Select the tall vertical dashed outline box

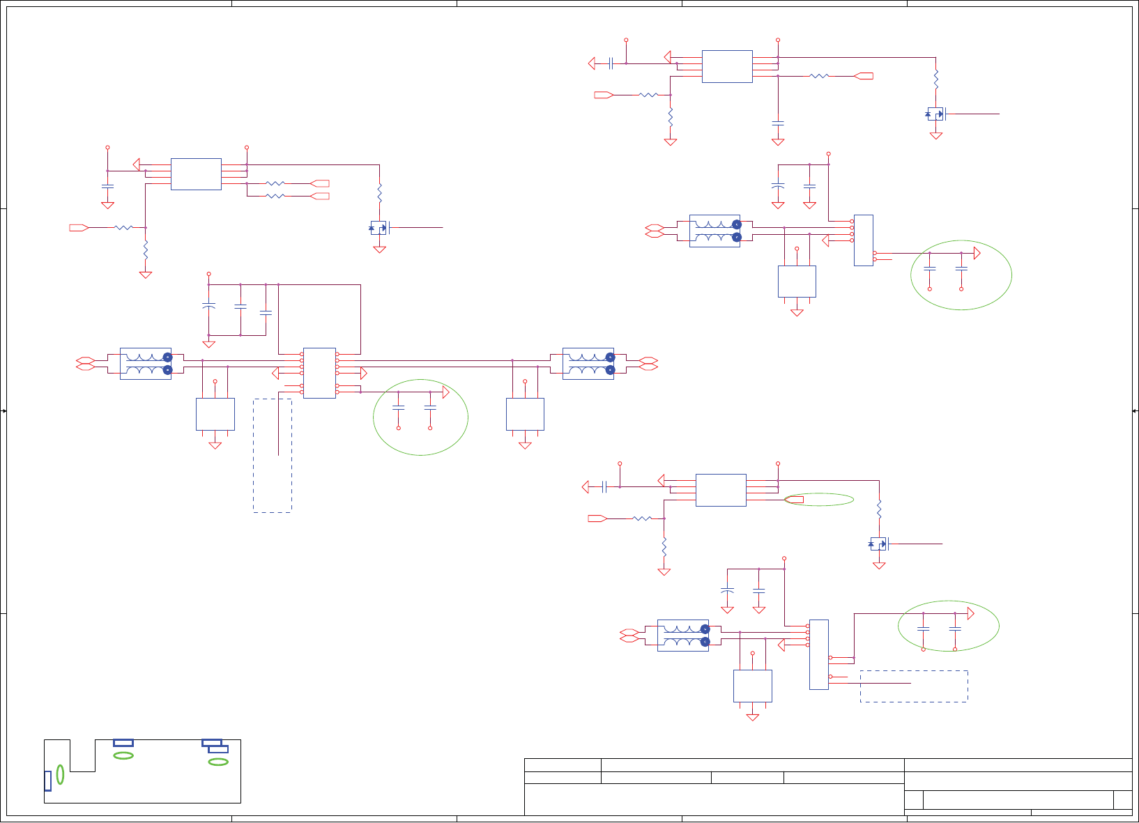click(273, 456)
